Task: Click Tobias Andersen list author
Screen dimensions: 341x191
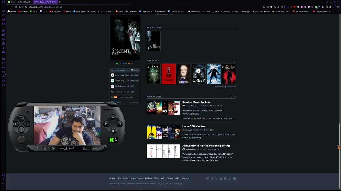Action: click(x=192, y=106)
